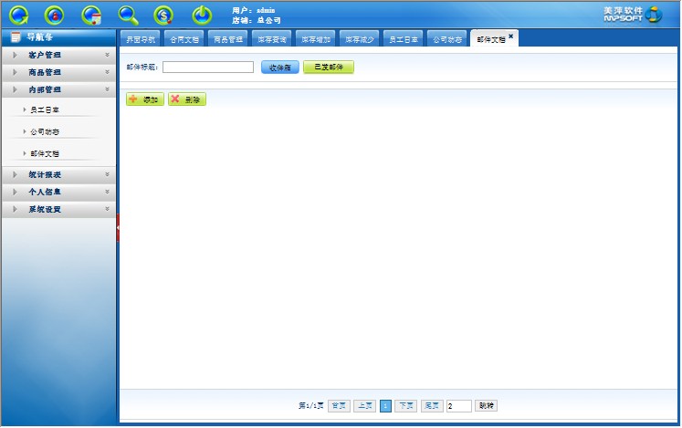Open 公司动态 in the sidebar tree
The width and height of the screenshot is (682, 428).
point(45,132)
